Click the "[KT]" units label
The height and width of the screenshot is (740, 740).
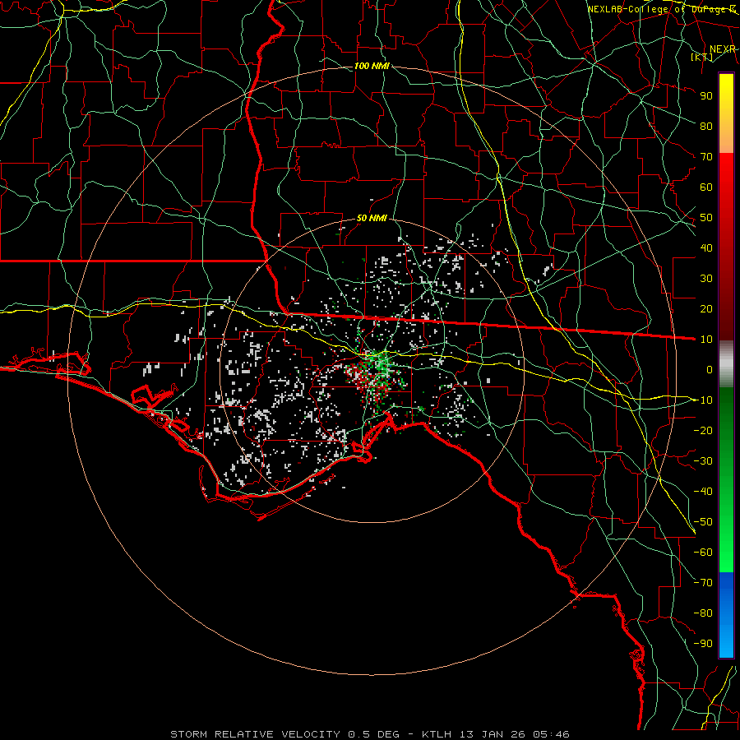pos(702,57)
